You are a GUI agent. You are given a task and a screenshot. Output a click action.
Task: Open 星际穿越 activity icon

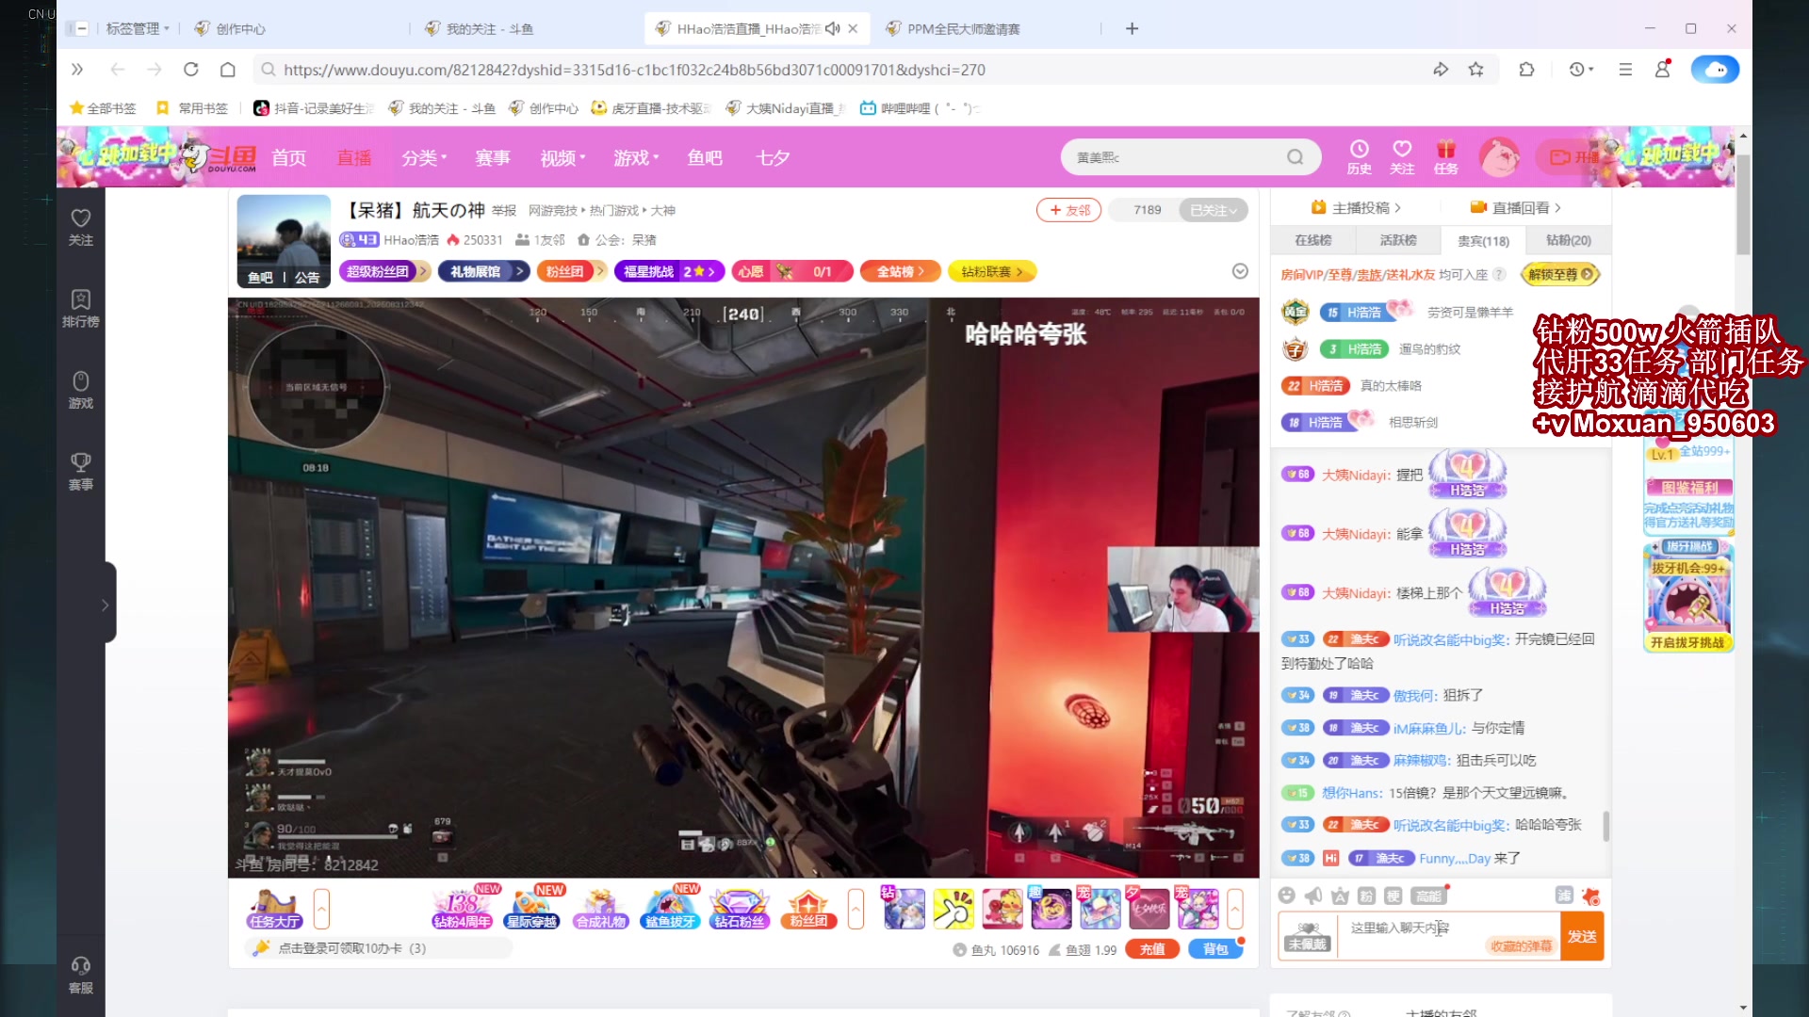[x=532, y=910]
